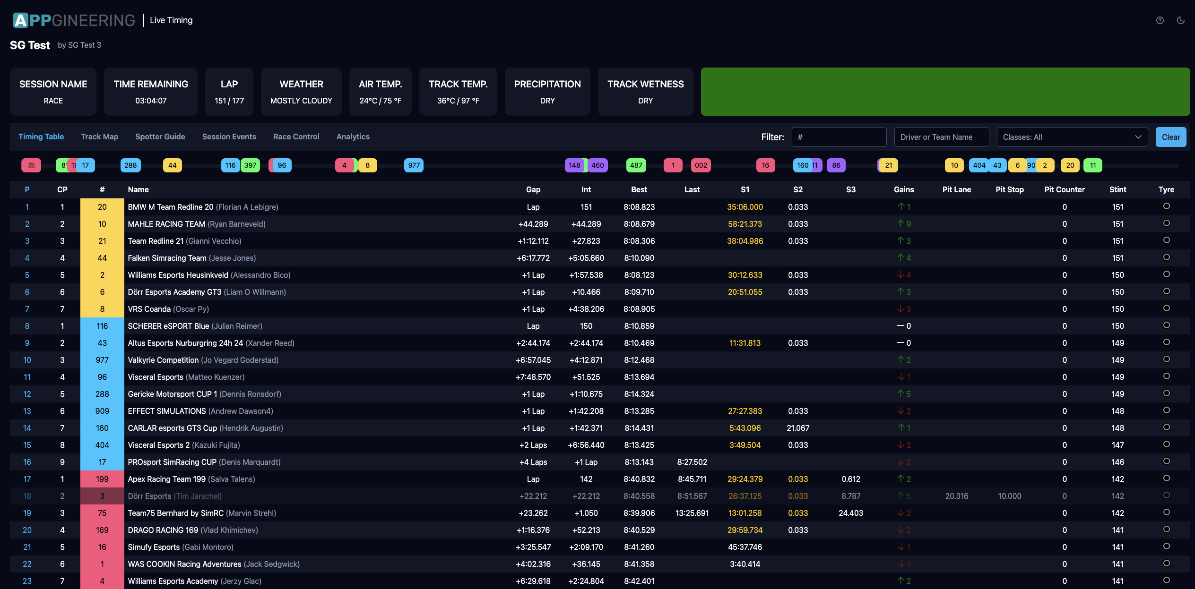The image size is (1195, 589).
Task: Open help via the question mark icon
Action: click(x=1160, y=20)
